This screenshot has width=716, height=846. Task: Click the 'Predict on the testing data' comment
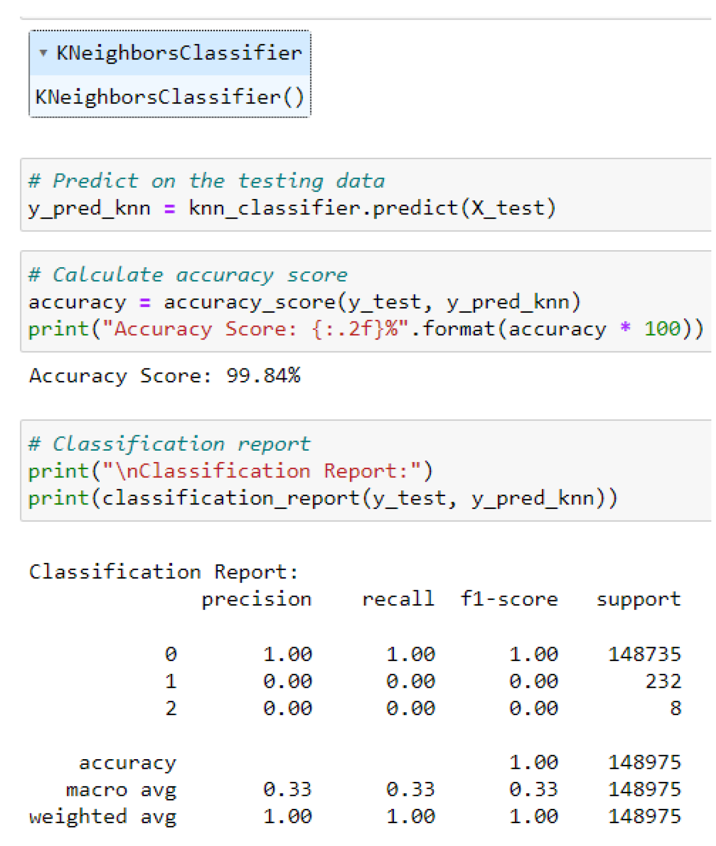(x=207, y=181)
